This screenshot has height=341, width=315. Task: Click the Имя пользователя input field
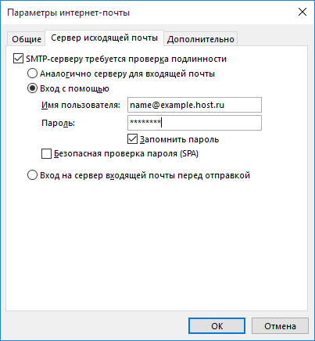(195, 105)
